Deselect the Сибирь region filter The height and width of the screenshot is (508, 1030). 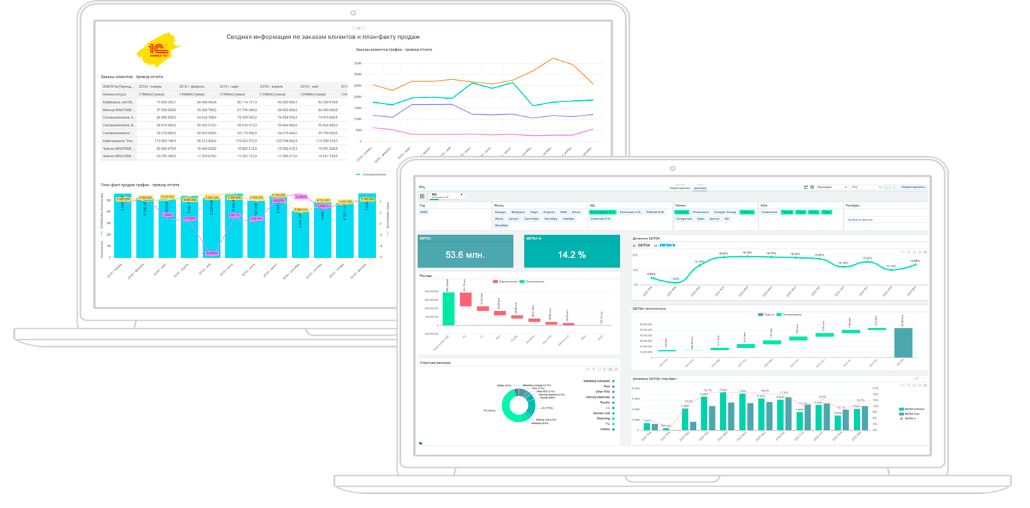click(747, 212)
